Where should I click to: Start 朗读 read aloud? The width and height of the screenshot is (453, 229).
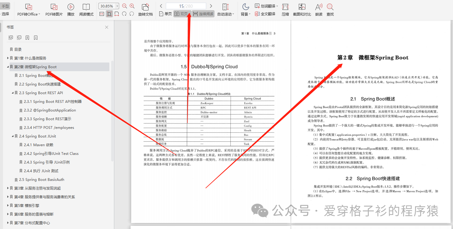coord(319,10)
